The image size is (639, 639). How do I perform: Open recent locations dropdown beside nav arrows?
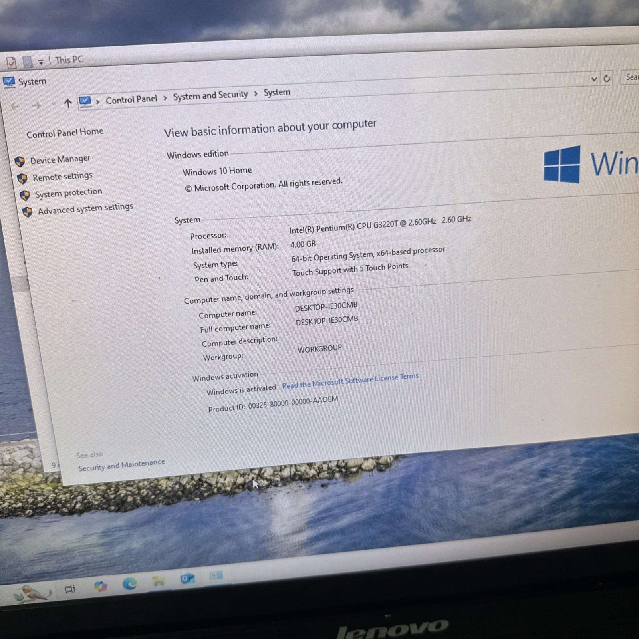(53, 105)
